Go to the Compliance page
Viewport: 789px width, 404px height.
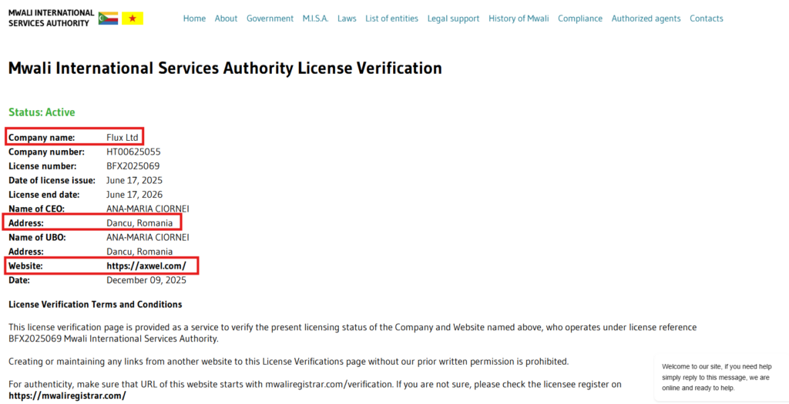[x=580, y=18]
